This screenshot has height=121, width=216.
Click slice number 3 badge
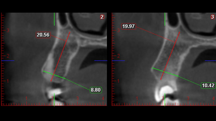click(212, 17)
